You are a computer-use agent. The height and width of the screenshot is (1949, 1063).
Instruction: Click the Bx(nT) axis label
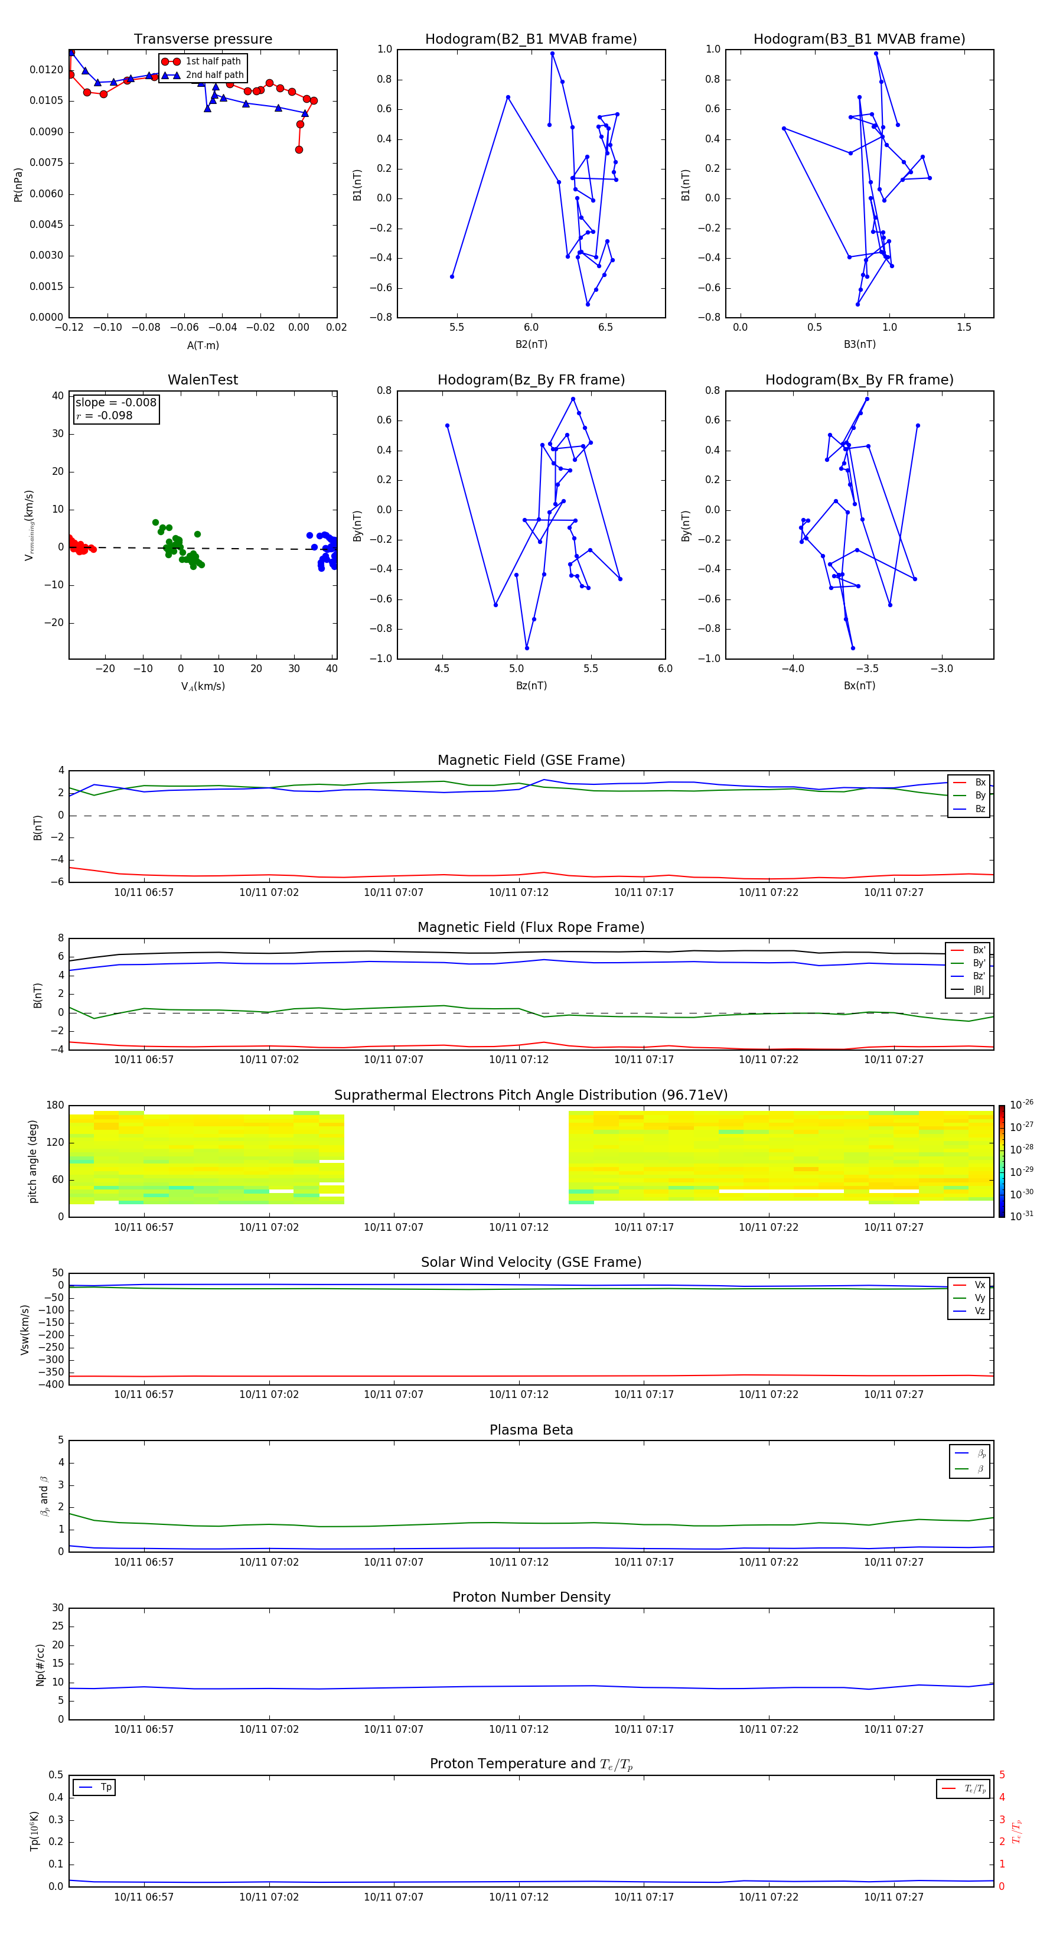tap(859, 686)
